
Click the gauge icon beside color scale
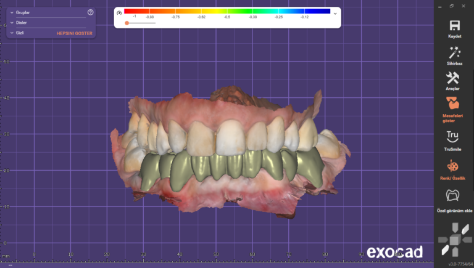[118, 12]
